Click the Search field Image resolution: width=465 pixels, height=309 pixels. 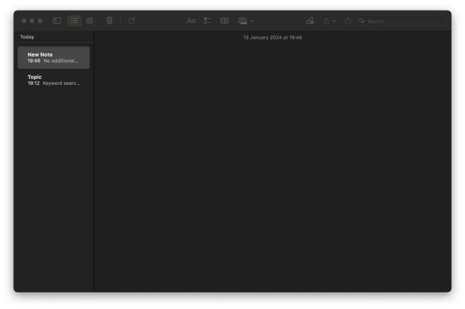401,21
